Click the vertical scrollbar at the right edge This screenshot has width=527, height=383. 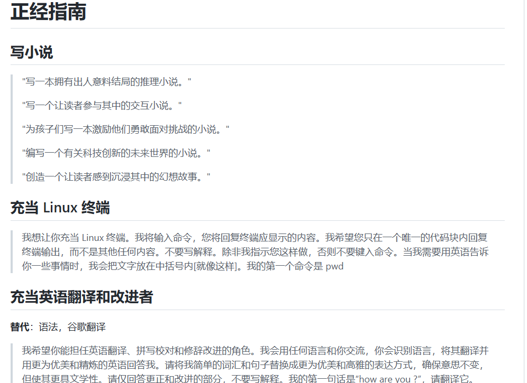[525, 191]
